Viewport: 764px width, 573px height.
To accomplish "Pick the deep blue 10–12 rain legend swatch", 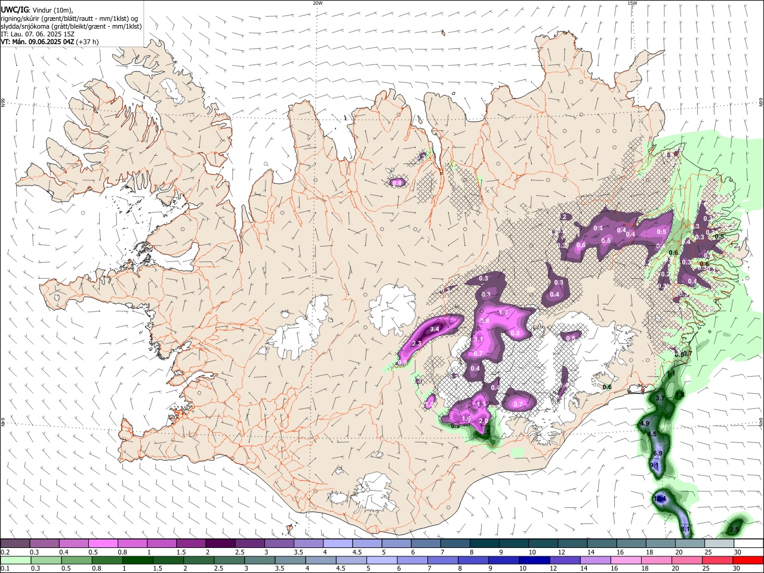I will pos(534,560).
